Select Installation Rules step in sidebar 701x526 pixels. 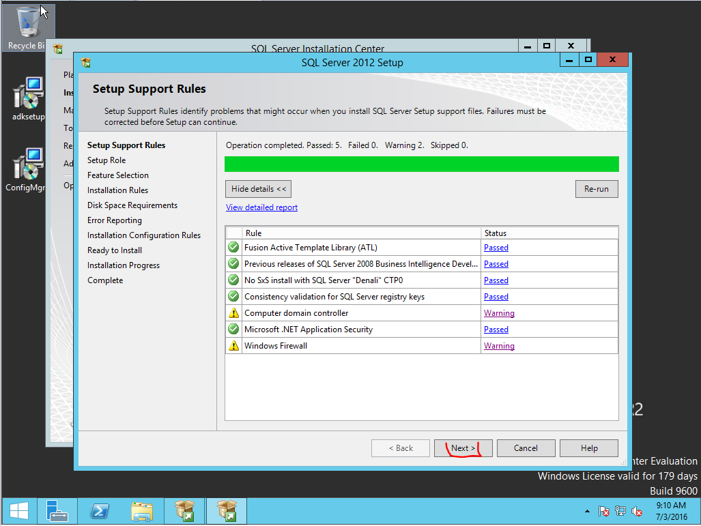click(117, 190)
